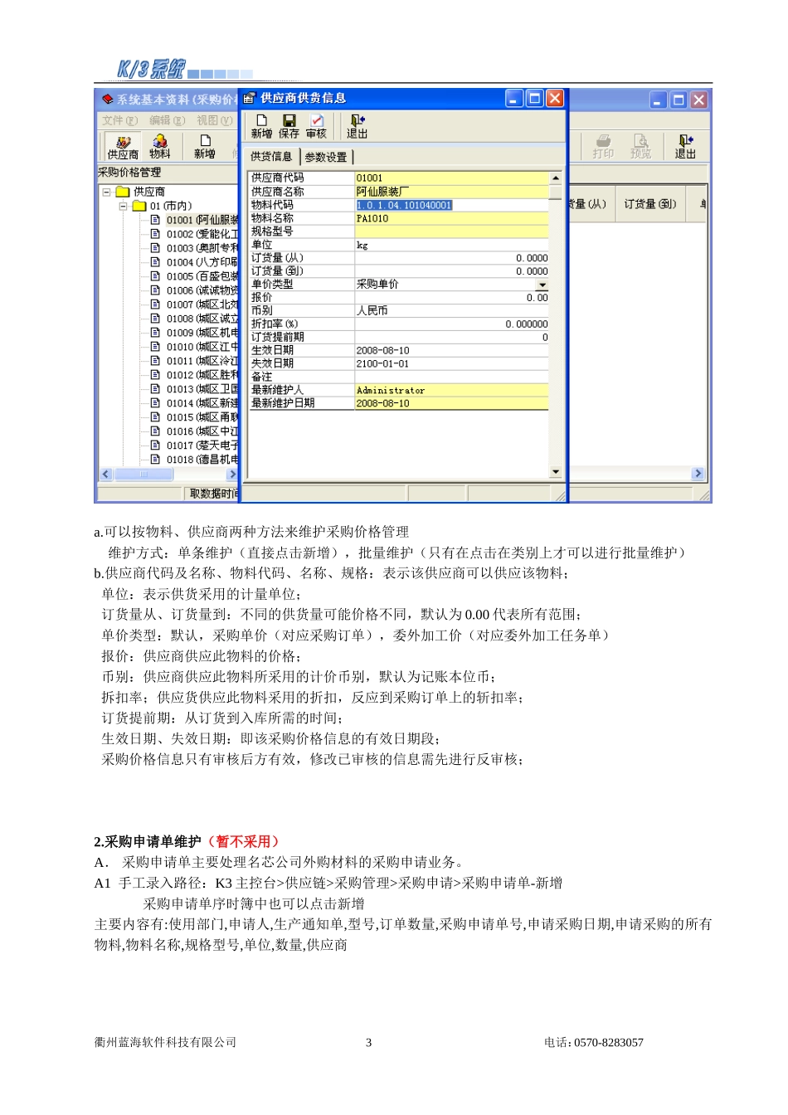The width and height of the screenshot is (788, 1115).
Task: Click the 单位 field showing kg
Action: (x=451, y=245)
